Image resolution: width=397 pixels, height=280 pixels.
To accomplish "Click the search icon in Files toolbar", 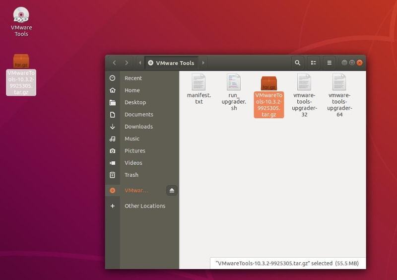I will coord(297,63).
